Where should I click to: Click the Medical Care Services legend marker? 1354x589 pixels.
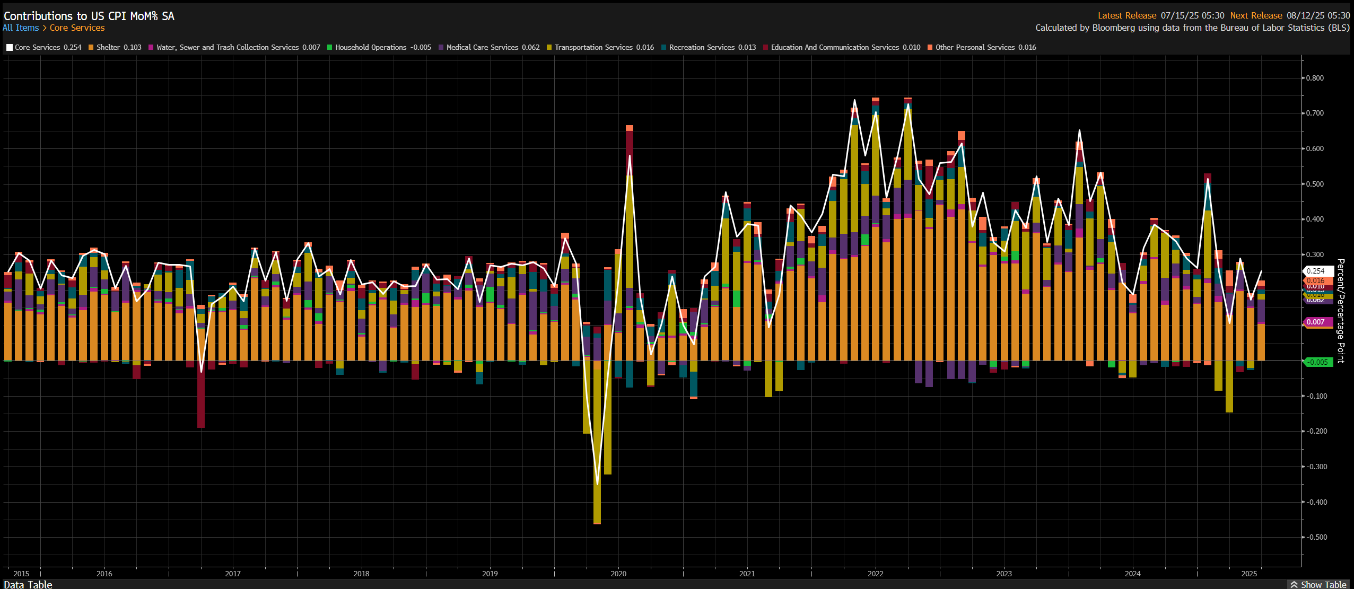441,48
